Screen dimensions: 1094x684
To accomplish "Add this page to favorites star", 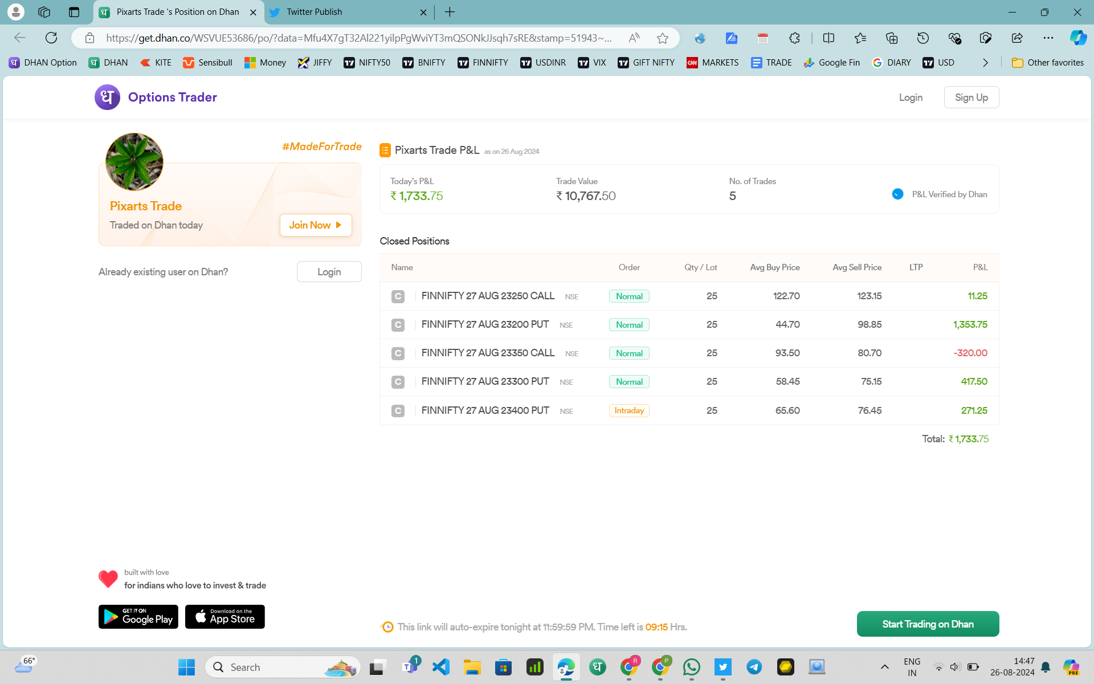I will (662, 38).
